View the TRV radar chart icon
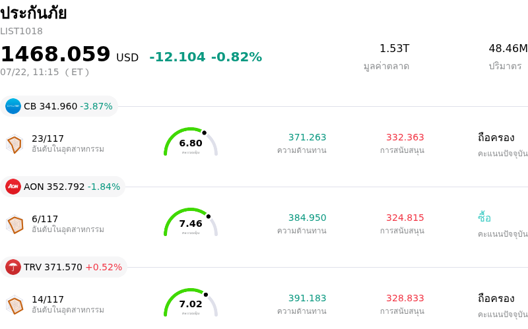The height and width of the screenshot is (329, 528). (15, 305)
